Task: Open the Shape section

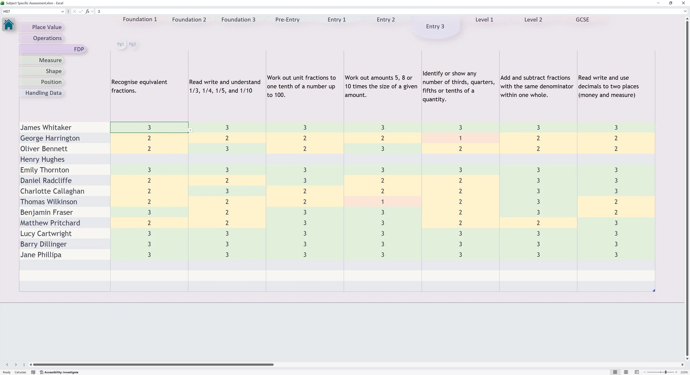Action: click(x=42, y=71)
